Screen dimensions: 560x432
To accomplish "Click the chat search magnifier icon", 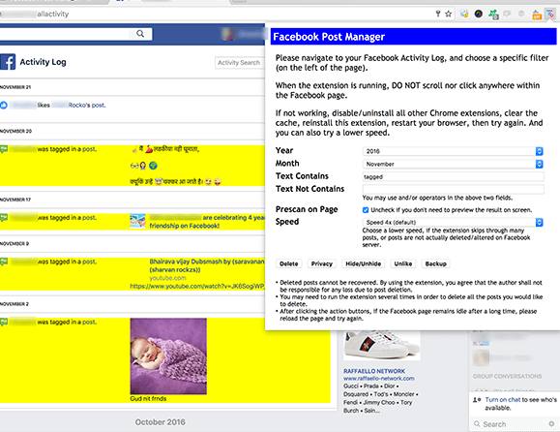I will click(477, 424).
